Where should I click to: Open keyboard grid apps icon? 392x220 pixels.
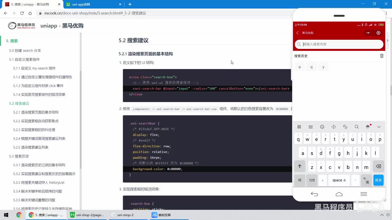coord(299,127)
